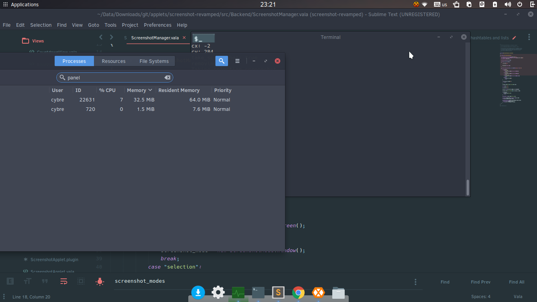Select the ScreenshotManager.vala tab
Image resolution: width=537 pixels, height=302 pixels.
coord(155,38)
